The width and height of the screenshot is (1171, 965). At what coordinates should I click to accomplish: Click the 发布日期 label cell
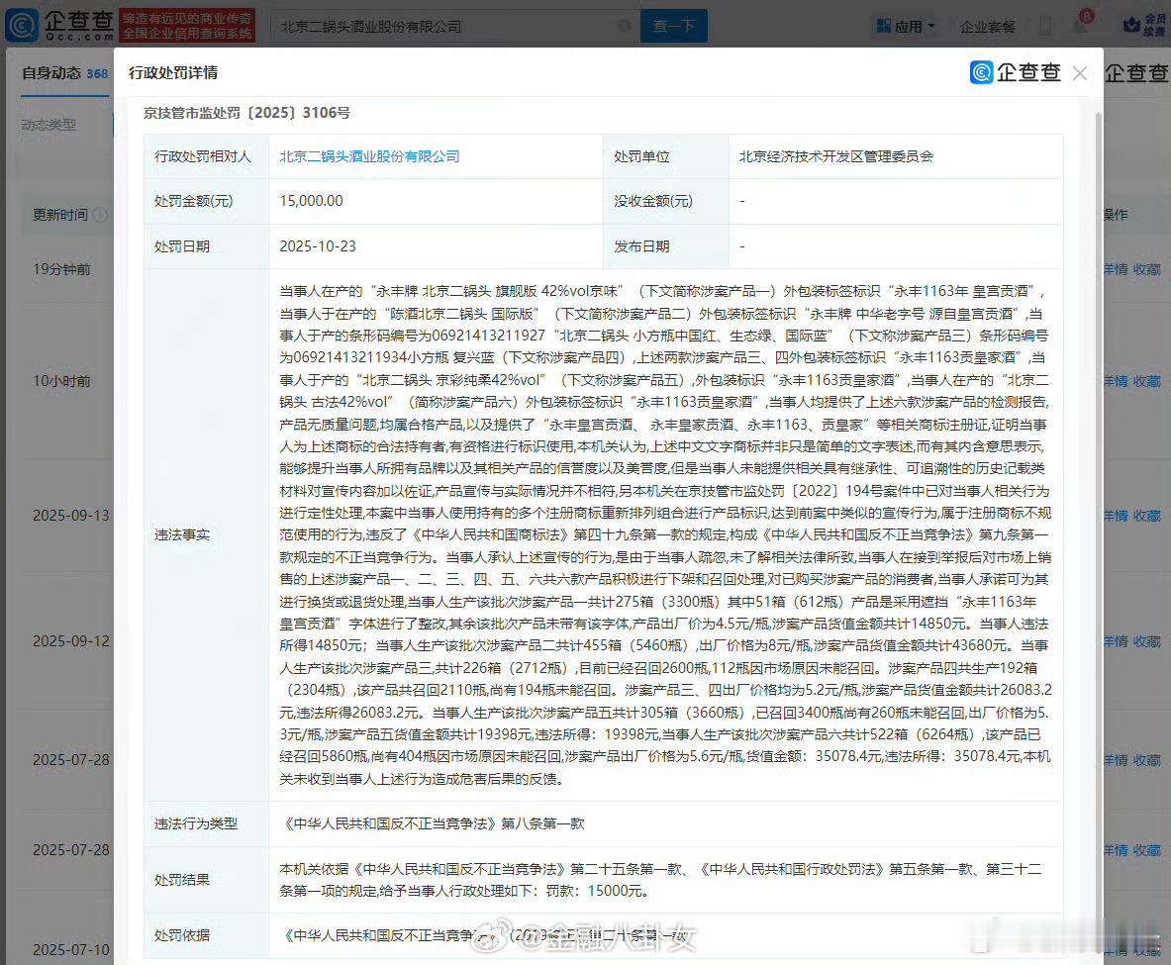pos(665,246)
